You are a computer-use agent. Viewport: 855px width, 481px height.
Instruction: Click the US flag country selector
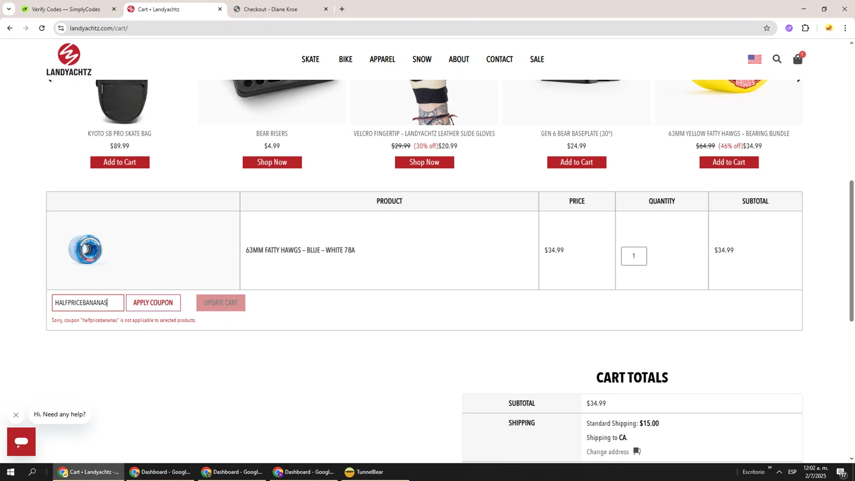click(755, 59)
